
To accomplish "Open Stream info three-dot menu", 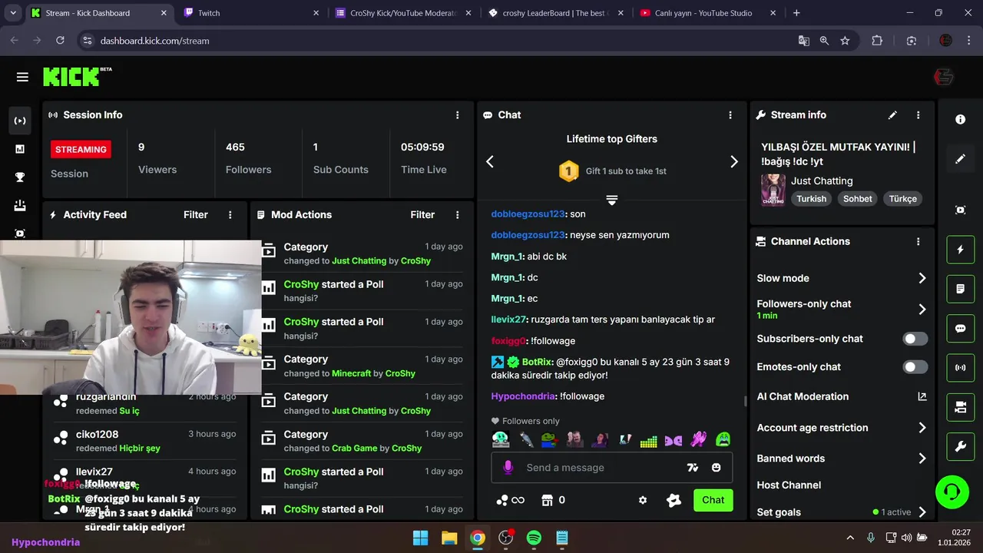I will coord(918,115).
